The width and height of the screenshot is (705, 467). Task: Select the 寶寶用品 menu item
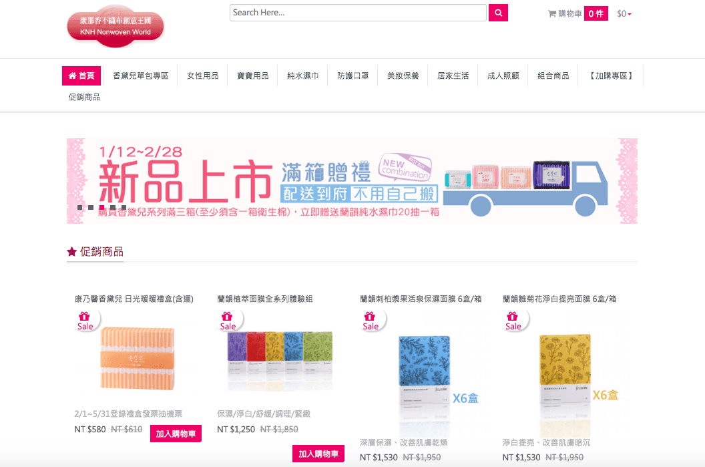click(252, 75)
